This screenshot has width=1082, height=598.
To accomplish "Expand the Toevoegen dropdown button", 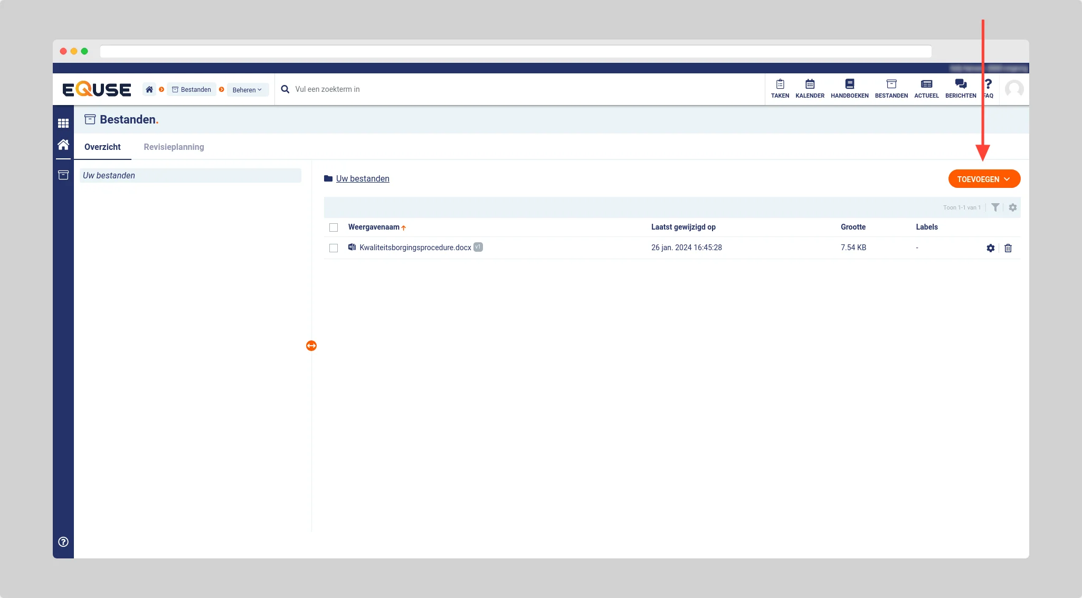I will pyautogui.click(x=984, y=179).
